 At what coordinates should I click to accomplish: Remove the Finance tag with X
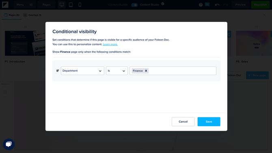[x=146, y=71]
